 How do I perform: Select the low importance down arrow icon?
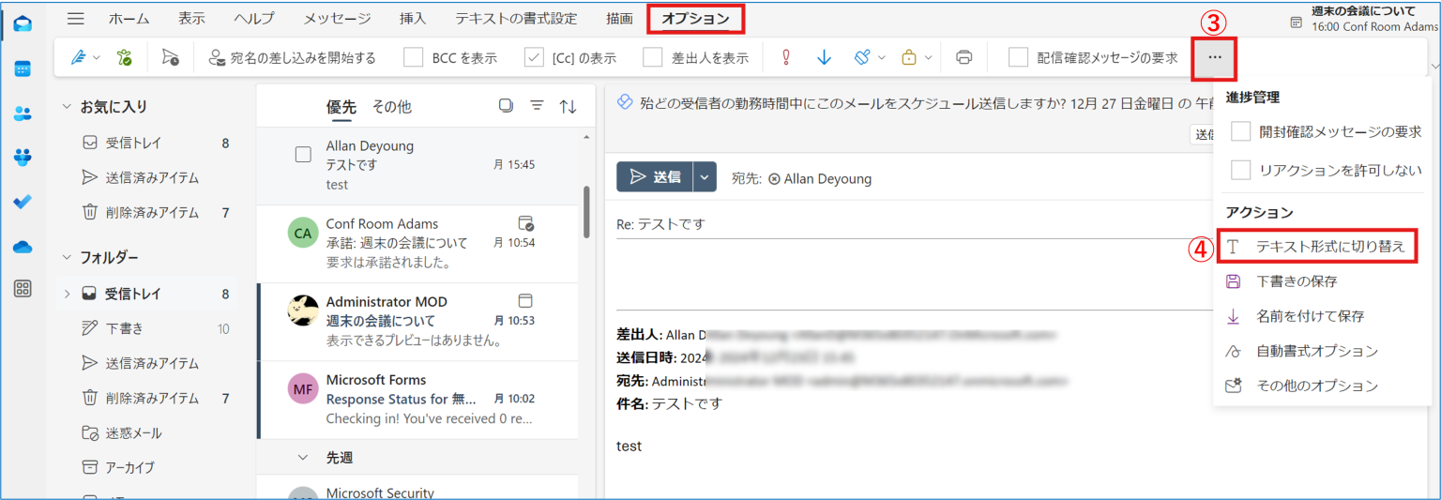pyautogui.click(x=825, y=57)
